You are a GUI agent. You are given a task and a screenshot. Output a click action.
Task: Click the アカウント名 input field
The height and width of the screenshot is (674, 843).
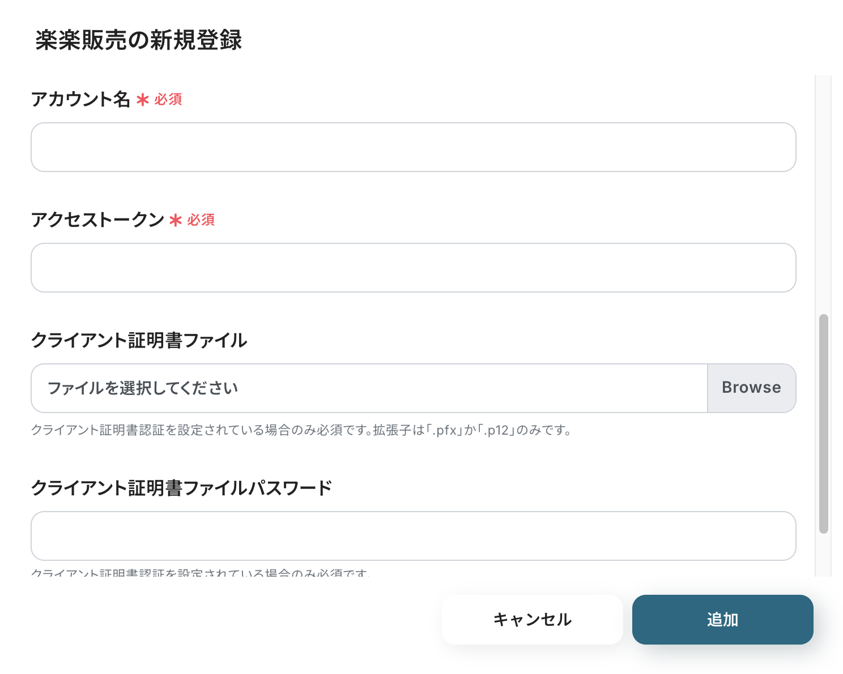[x=413, y=147]
